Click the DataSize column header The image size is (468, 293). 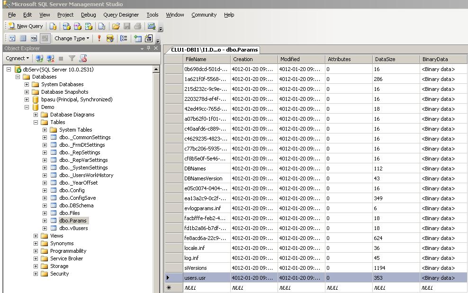tap(396, 59)
